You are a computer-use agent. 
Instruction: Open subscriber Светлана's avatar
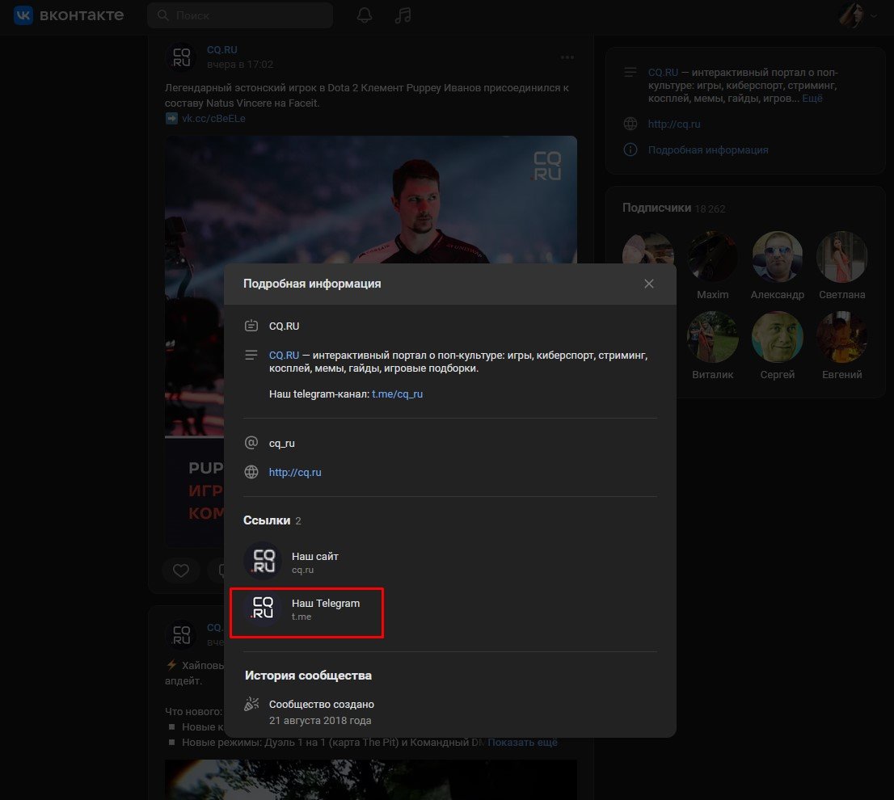(842, 257)
